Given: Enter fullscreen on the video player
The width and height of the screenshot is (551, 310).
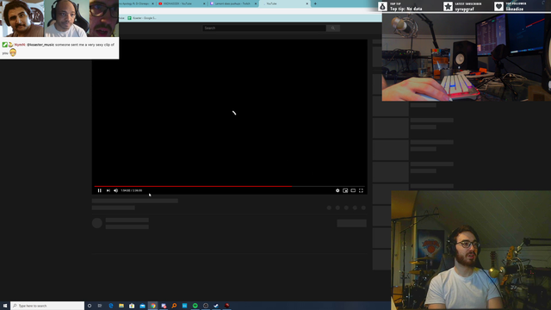Looking at the screenshot, I should 361,190.
